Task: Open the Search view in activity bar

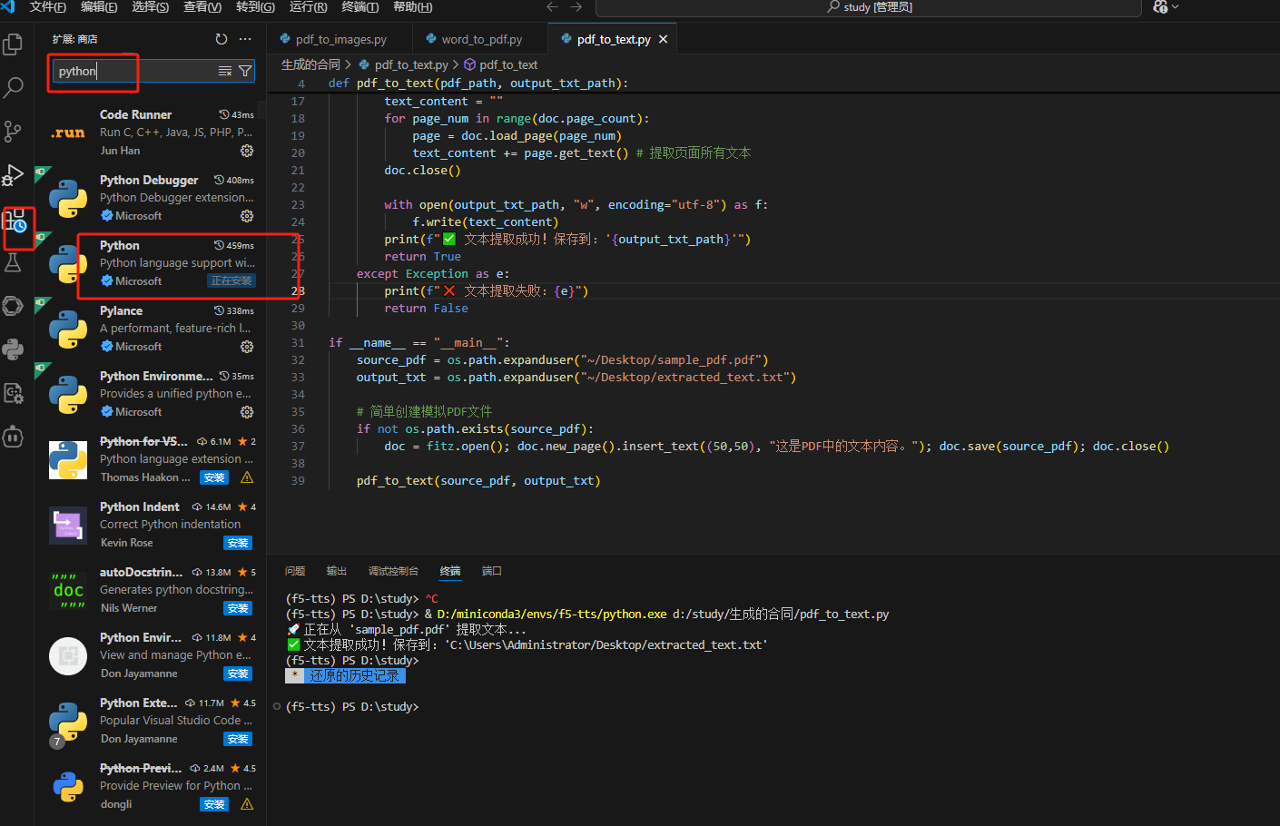Action: point(14,87)
